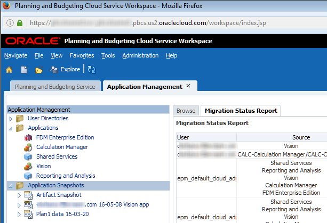Click the Vision application icon
This screenshot has height=223, width=327.
(x=28, y=166)
